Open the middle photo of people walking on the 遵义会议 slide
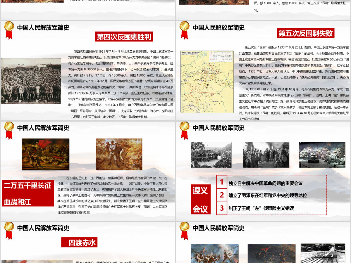Image resolution: width=351 pixels, height=263 pixels. [x=266, y=155]
